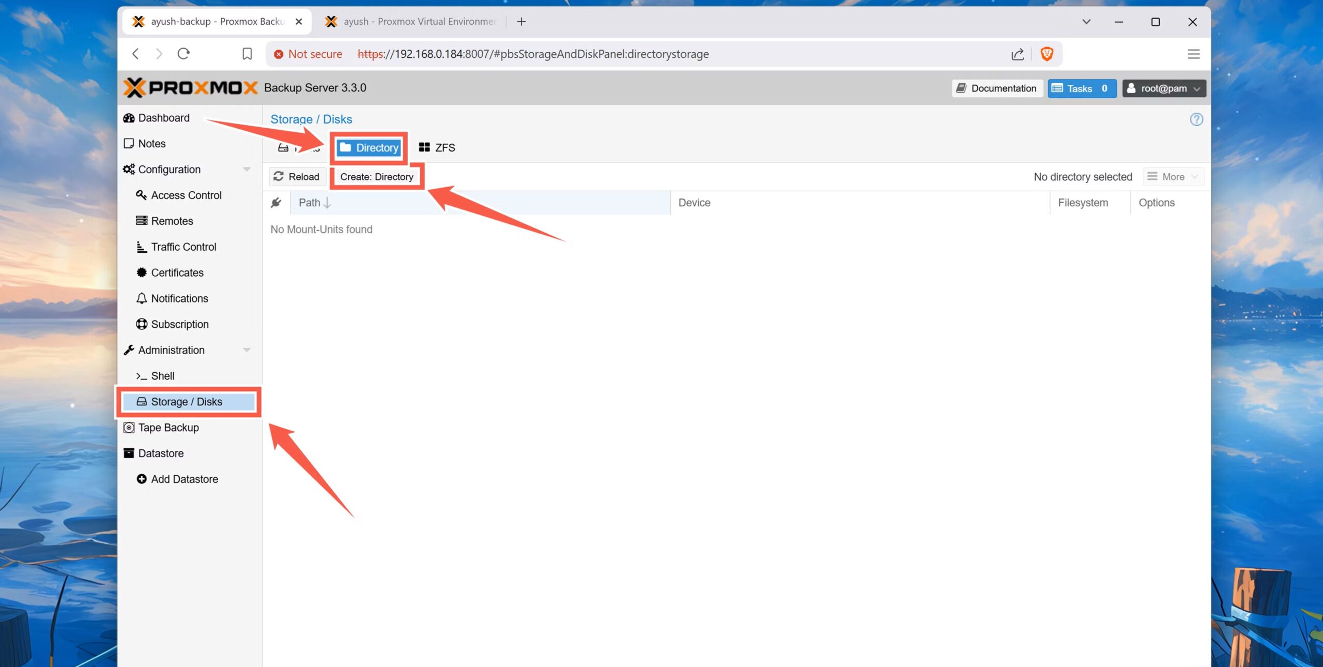Click the Create: Directory button
Image resolution: width=1323 pixels, height=667 pixels.
click(377, 177)
